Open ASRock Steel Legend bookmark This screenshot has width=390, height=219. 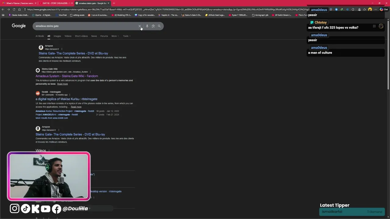215,15
